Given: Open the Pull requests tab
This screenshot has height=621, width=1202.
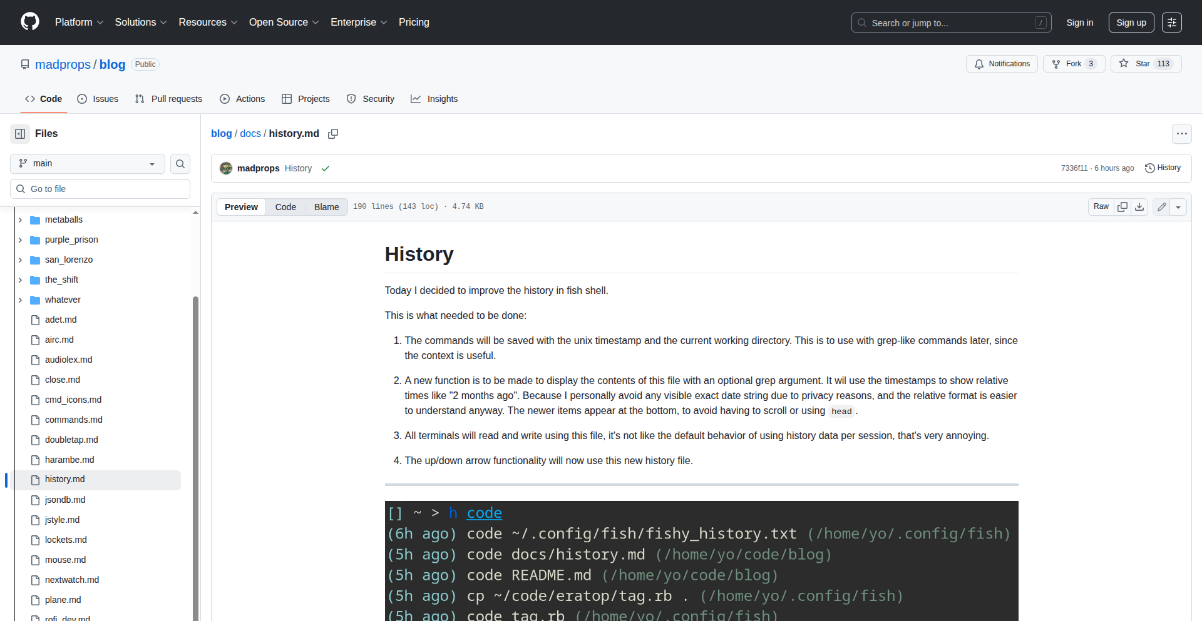Looking at the screenshot, I should pos(169,99).
